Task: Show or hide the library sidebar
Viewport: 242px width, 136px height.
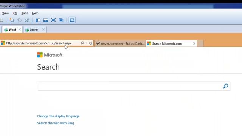Action: [x=38, y=20]
